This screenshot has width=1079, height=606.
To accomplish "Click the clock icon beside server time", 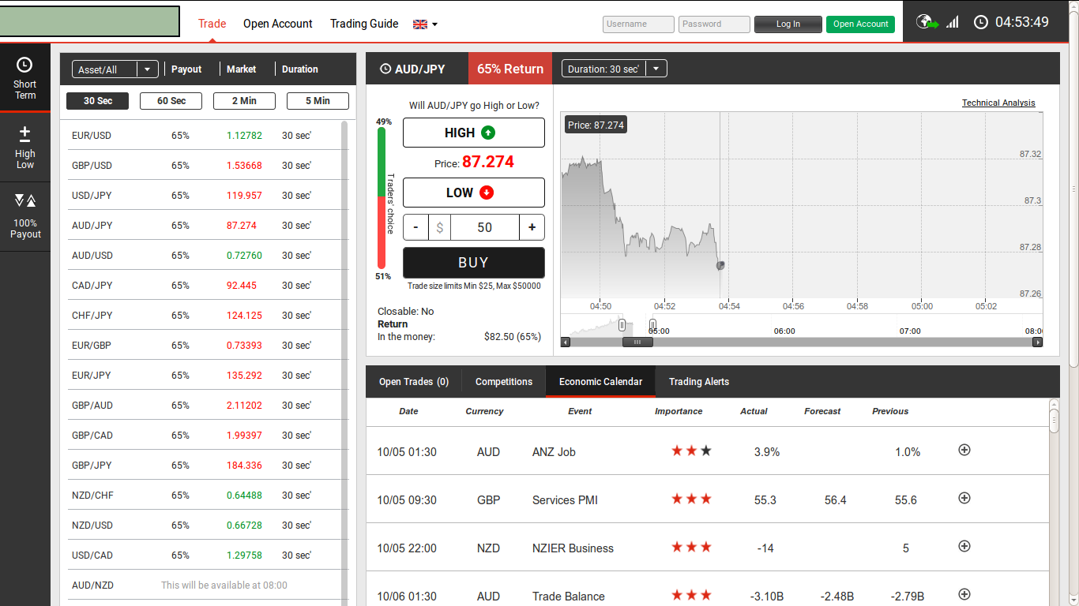I will [981, 22].
